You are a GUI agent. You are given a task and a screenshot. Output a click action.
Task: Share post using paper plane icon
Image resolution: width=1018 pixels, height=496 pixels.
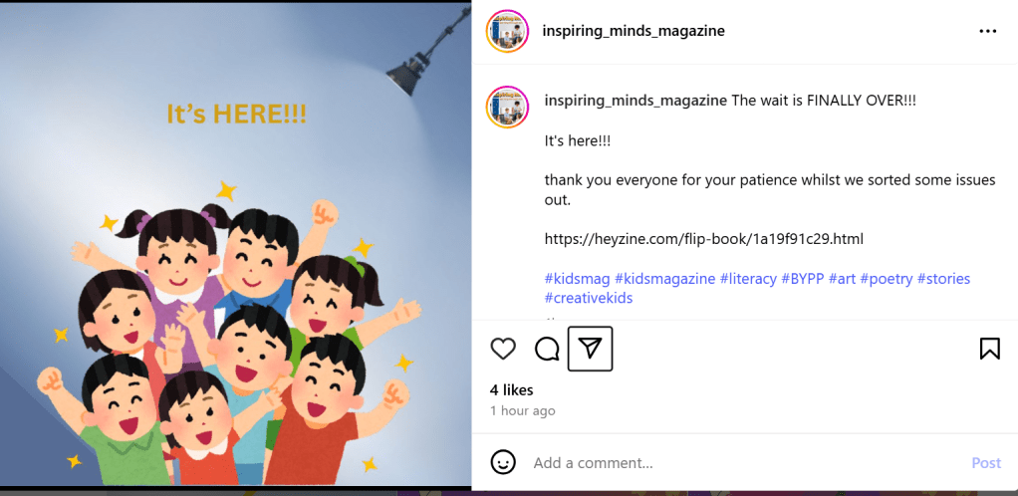pos(590,350)
